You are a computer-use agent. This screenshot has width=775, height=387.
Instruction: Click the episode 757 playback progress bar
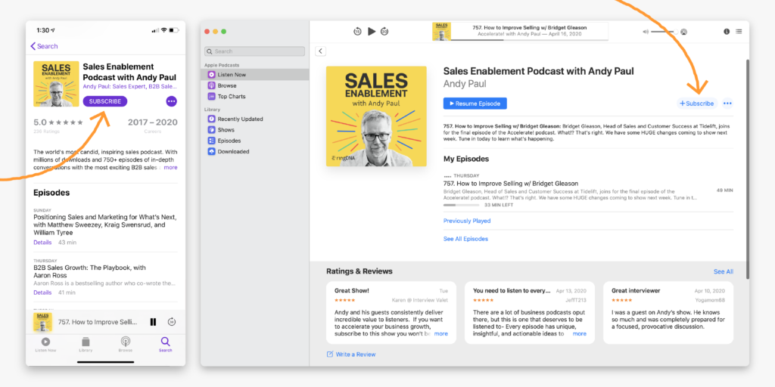click(x=461, y=205)
